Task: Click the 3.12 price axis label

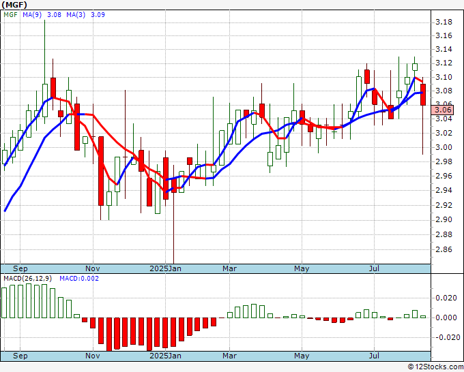Action: [x=444, y=63]
